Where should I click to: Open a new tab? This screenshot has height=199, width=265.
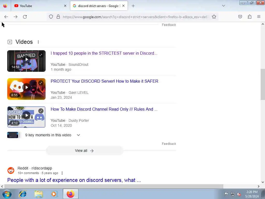point(133,6)
